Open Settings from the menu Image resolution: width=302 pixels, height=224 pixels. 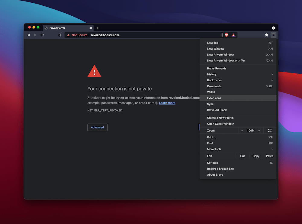point(212,163)
